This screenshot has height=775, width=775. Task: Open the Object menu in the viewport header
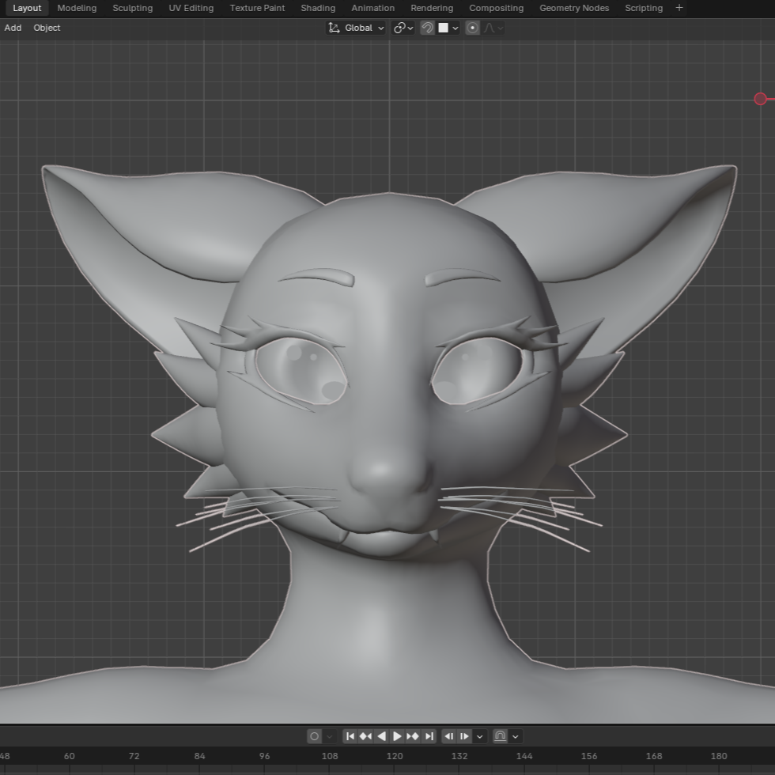47,28
